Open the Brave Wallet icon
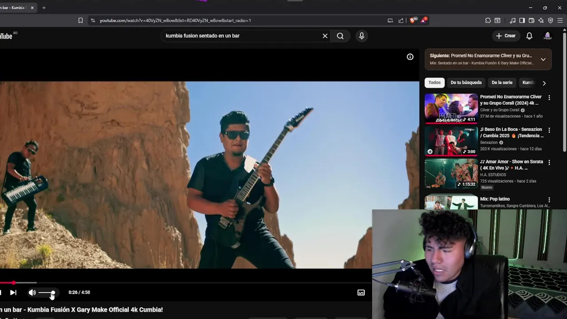The image size is (567, 319). (532, 20)
